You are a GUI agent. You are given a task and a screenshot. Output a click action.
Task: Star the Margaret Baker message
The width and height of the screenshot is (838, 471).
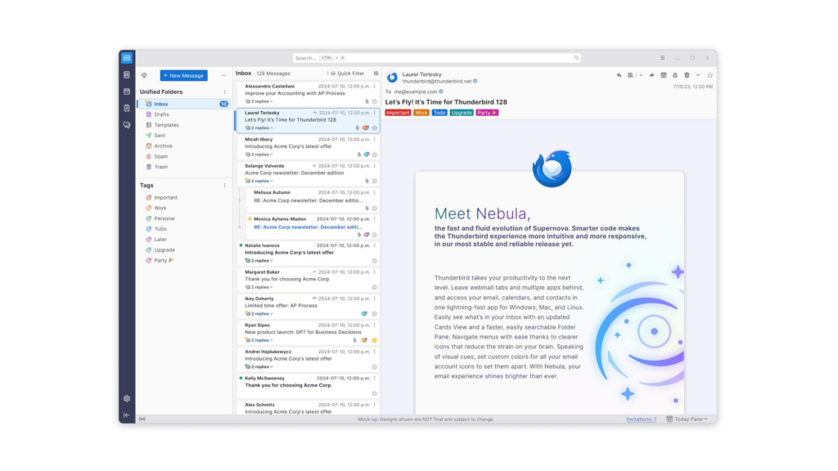(375, 287)
